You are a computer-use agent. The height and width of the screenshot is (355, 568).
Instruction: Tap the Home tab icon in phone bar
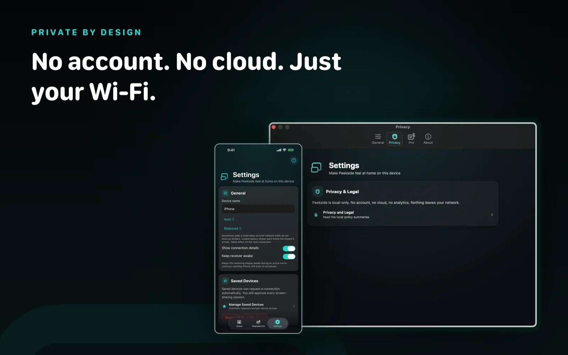[239, 323]
